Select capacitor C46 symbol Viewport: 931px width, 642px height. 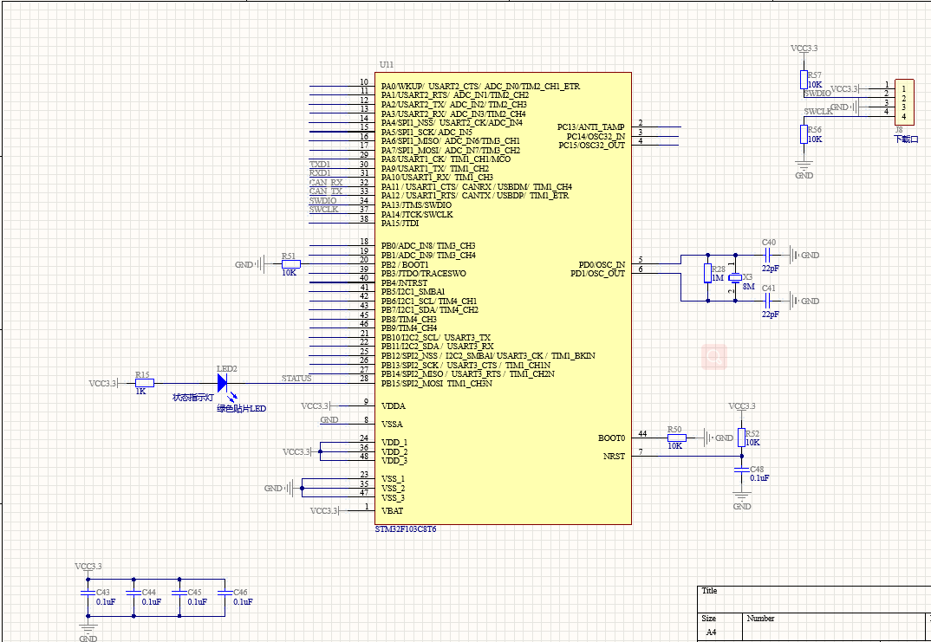225,593
